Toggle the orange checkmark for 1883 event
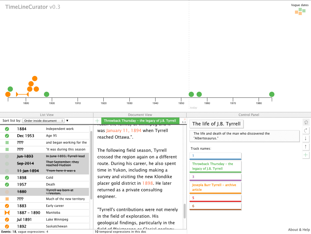Viewport: 311px width, 234px height. (x=7, y=206)
